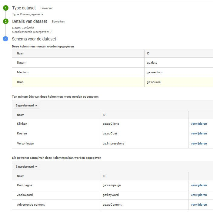Remove the Zoekwoord column with verwijderen
Image resolution: width=213 pixels, height=212 pixels.
coord(199,195)
